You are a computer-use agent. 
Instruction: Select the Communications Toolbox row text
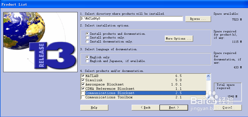pos(109,97)
